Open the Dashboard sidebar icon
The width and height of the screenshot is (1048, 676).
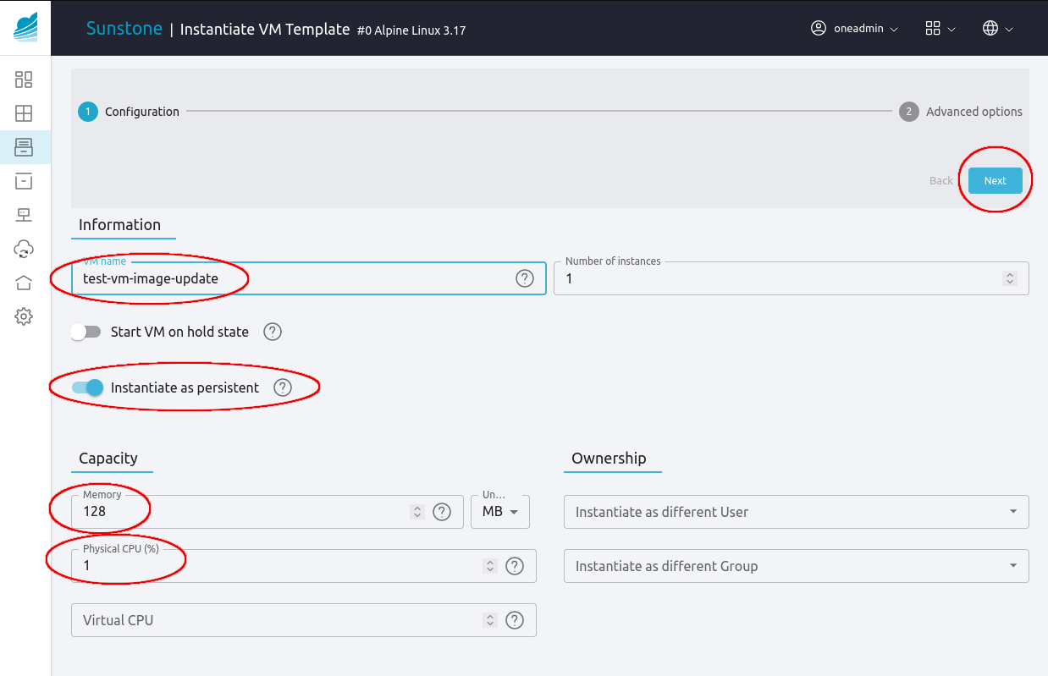coord(24,80)
